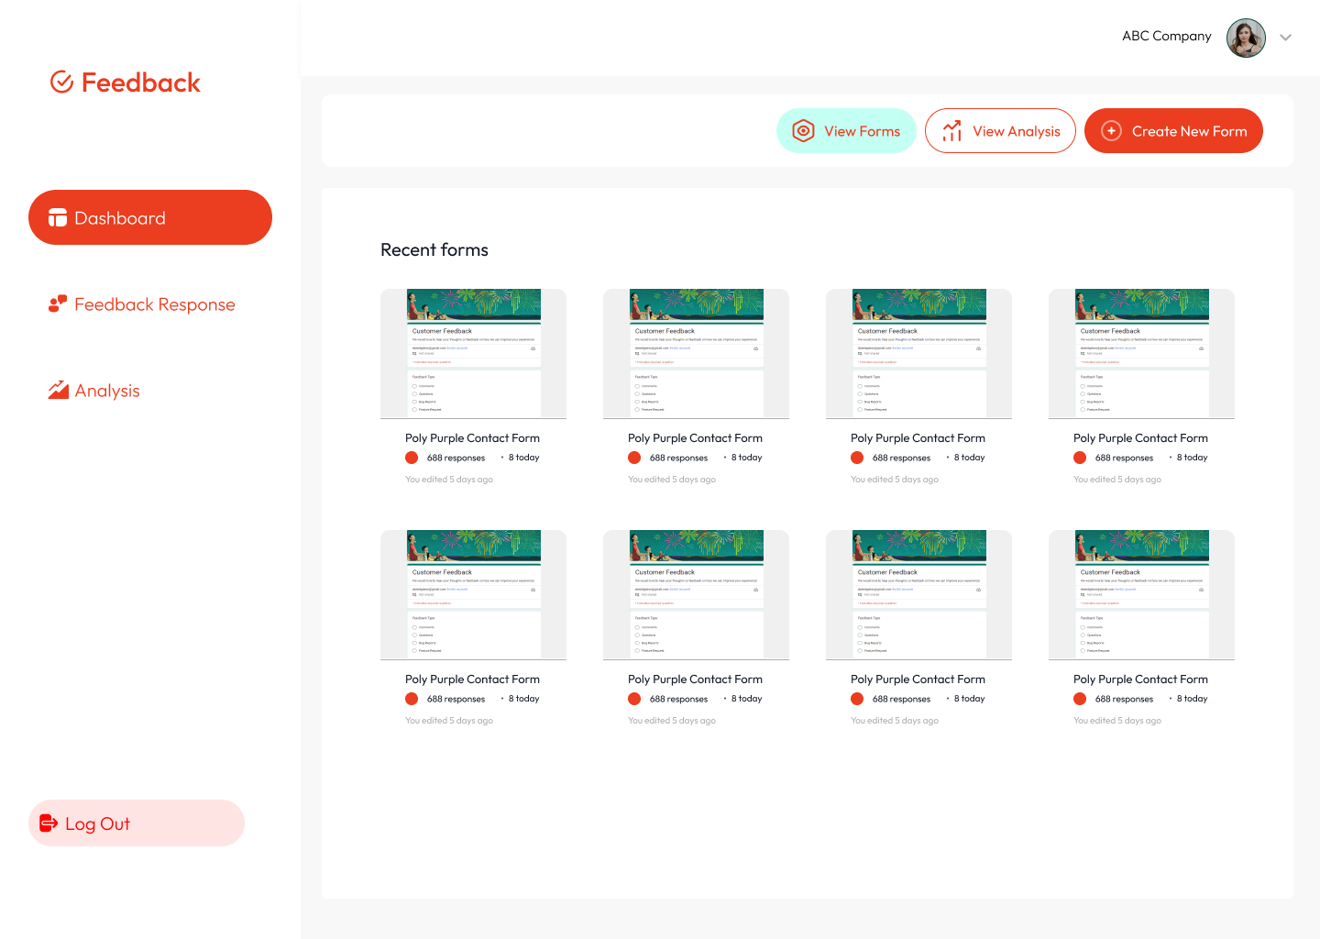This screenshot has height=939, width=1320.
Task: Open the third form thumbnail in top row
Action: [x=918, y=354]
